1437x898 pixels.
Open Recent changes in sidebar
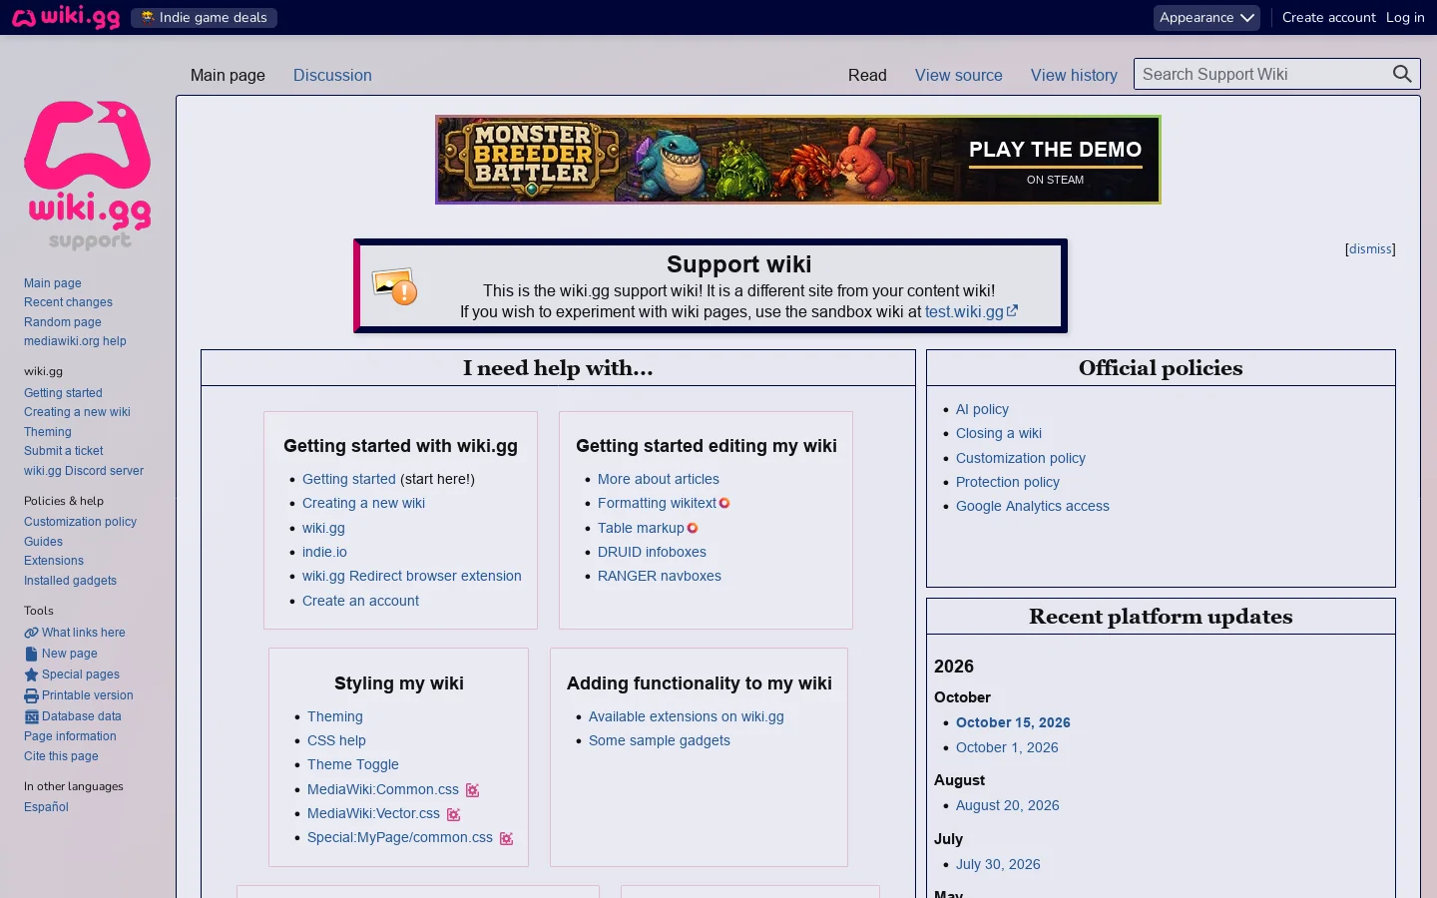pyautogui.click(x=68, y=302)
